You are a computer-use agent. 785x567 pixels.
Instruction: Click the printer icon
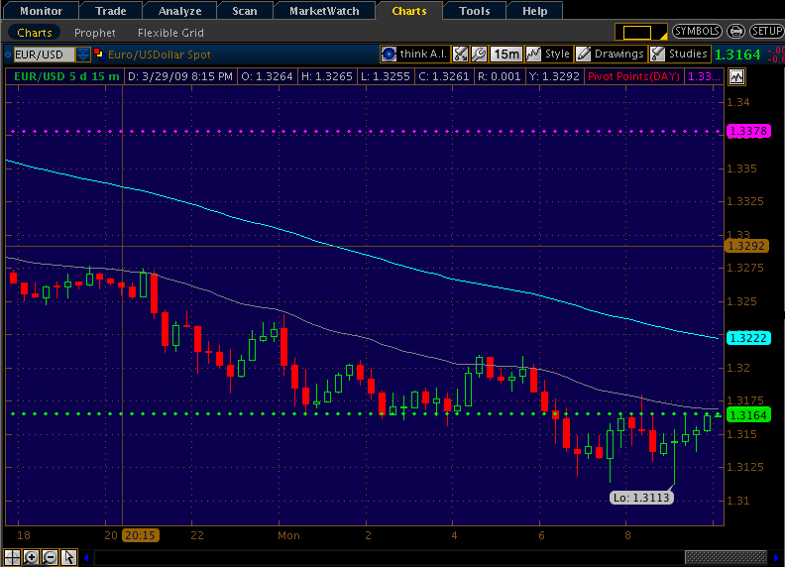734,32
